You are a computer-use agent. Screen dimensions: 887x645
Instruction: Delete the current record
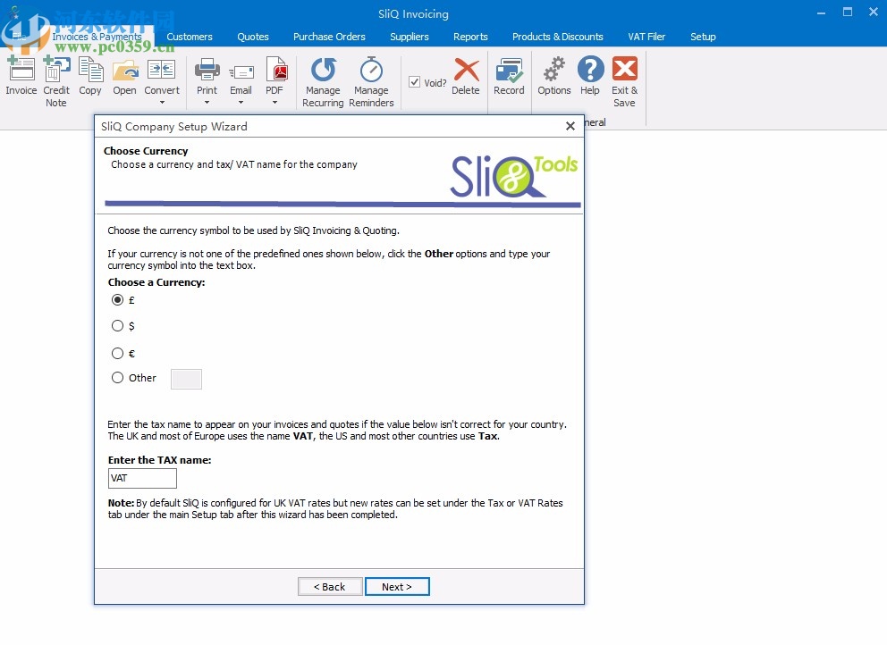click(466, 76)
